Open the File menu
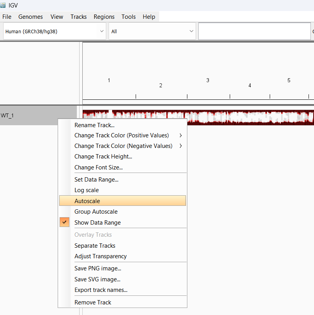This screenshot has height=315, width=314. coord(7,17)
